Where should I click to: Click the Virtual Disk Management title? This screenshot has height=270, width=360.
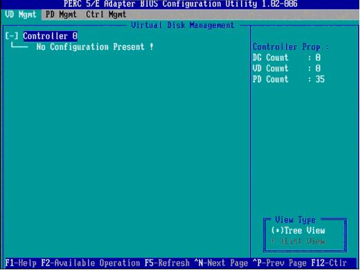coord(183,25)
